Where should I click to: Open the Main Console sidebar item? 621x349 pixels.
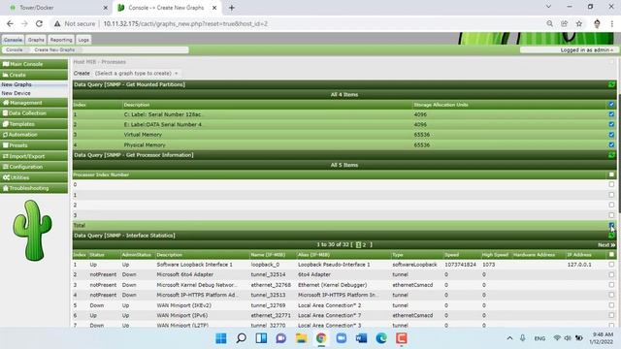34,64
